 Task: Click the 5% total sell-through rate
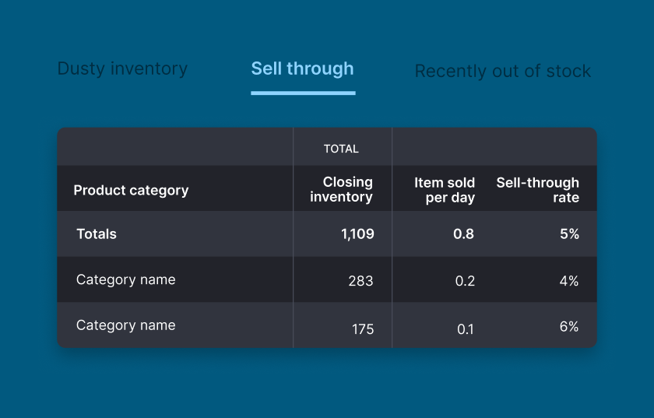coord(569,234)
